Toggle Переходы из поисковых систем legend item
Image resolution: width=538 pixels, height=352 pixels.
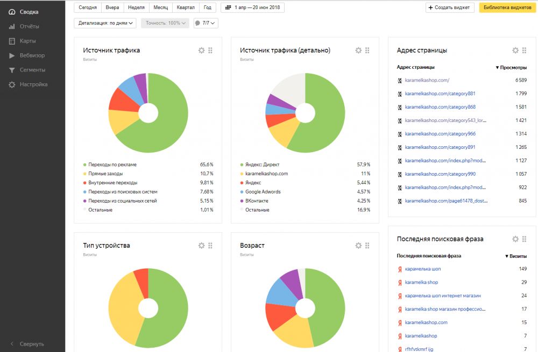120,192
